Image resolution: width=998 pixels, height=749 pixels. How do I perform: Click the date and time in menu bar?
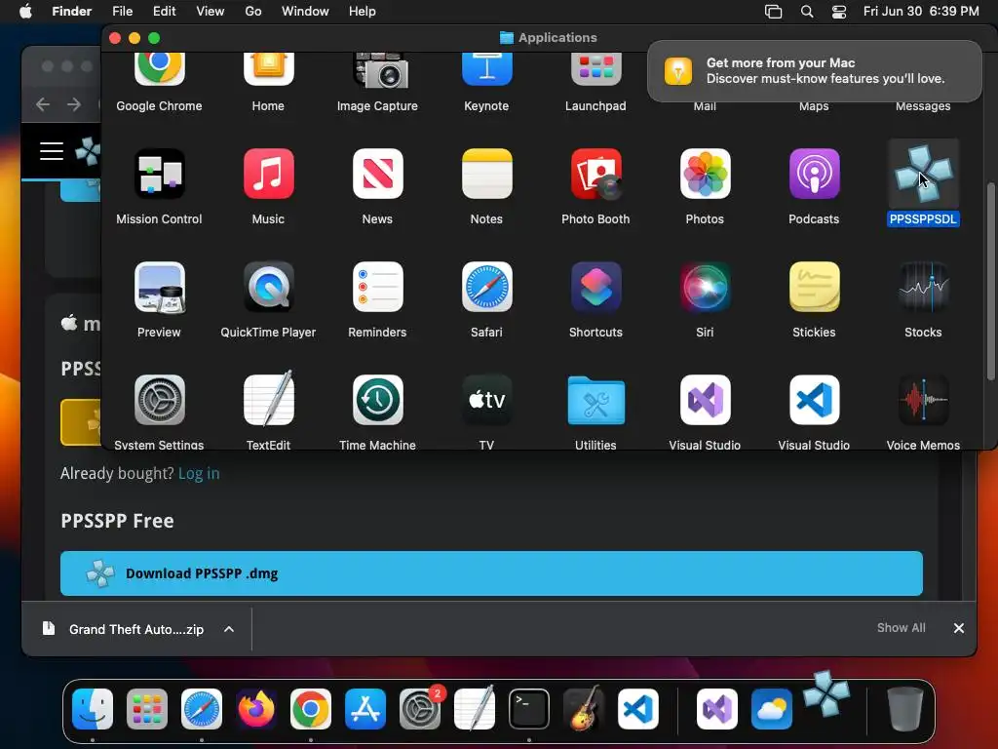921,12
